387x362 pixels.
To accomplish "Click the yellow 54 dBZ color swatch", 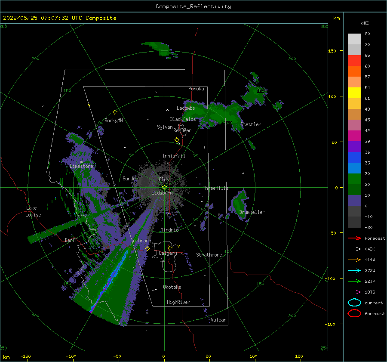I will pyautogui.click(x=354, y=93).
